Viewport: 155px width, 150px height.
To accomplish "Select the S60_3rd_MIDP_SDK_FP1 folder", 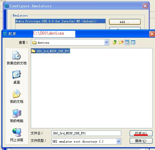I will coord(51,51).
